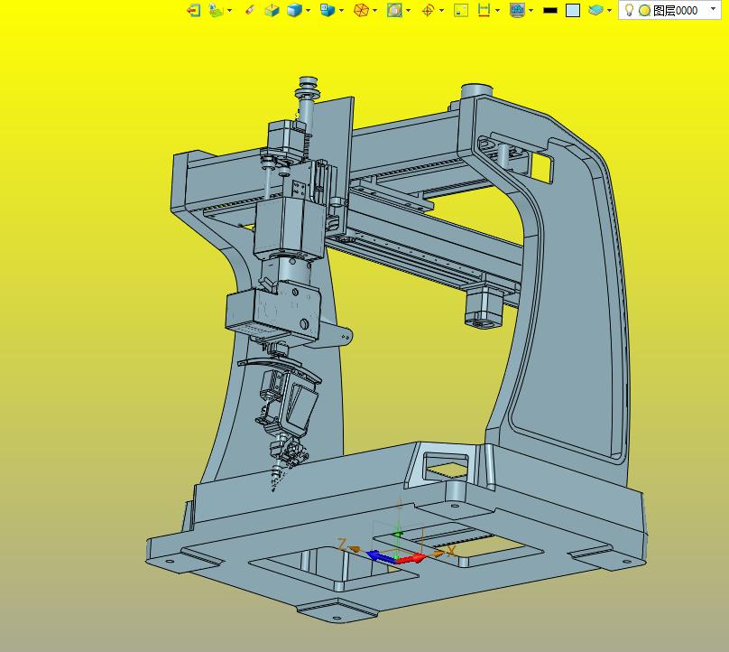Click the exit icon with red arrow
Screen dimensions: 729x652
point(193,10)
